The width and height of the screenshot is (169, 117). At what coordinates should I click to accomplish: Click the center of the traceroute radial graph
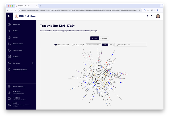point(98,79)
